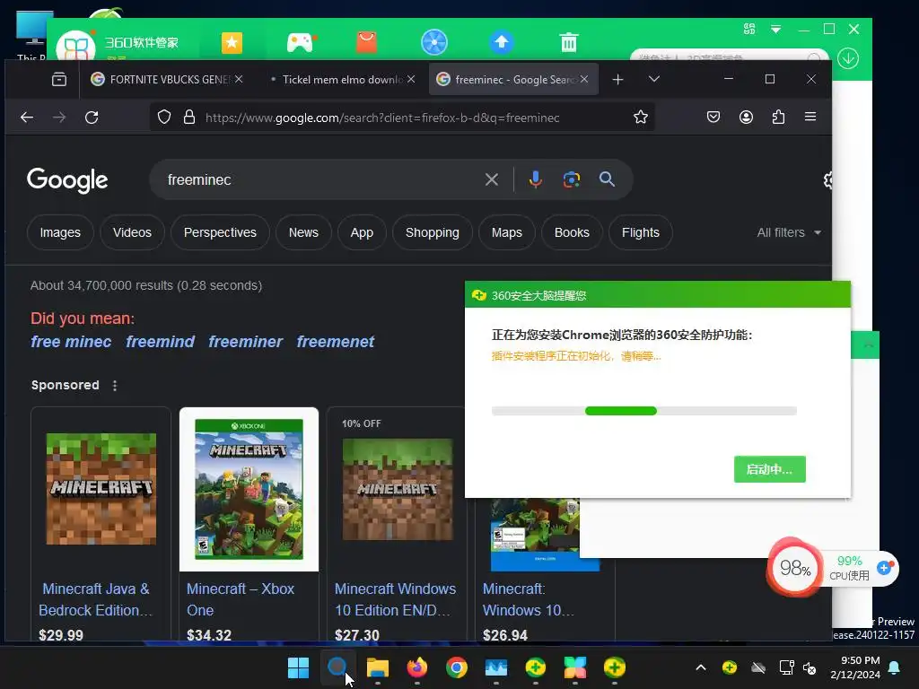Filter results by Videos

tap(133, 232)
